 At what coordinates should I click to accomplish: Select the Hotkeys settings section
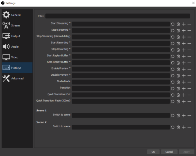pos(17,68)
